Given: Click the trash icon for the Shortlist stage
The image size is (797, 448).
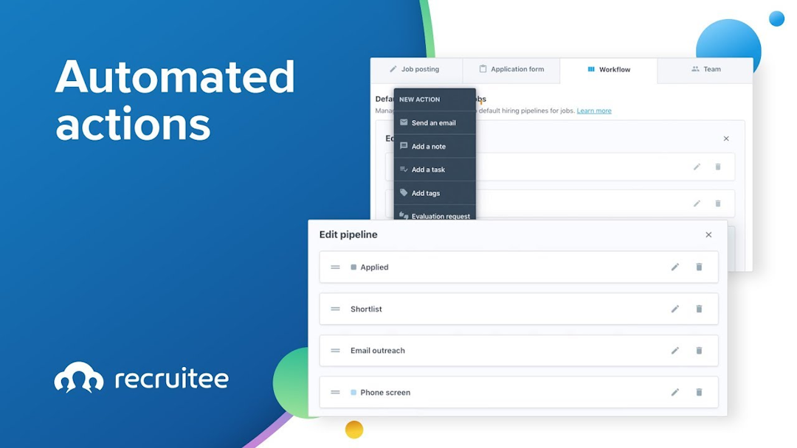Looking at the screenshot, I should pos(699,309).
